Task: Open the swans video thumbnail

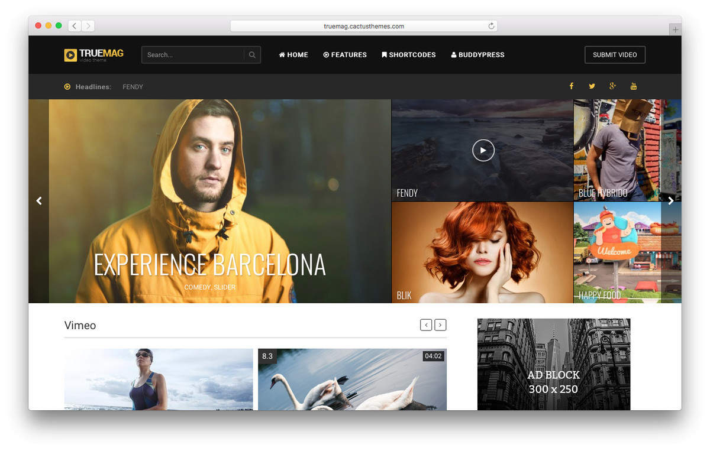Action: coord(352,379)
